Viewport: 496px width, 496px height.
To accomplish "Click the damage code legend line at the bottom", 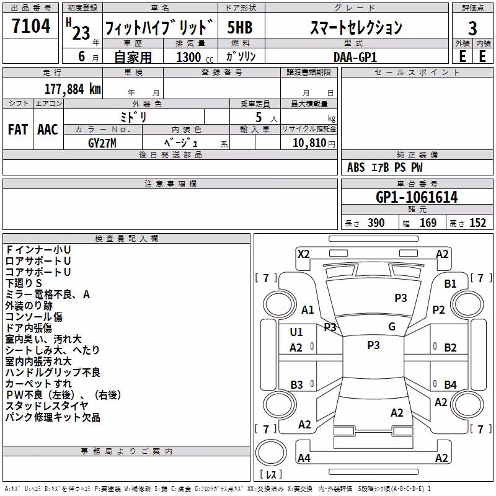I will point(218,489).
